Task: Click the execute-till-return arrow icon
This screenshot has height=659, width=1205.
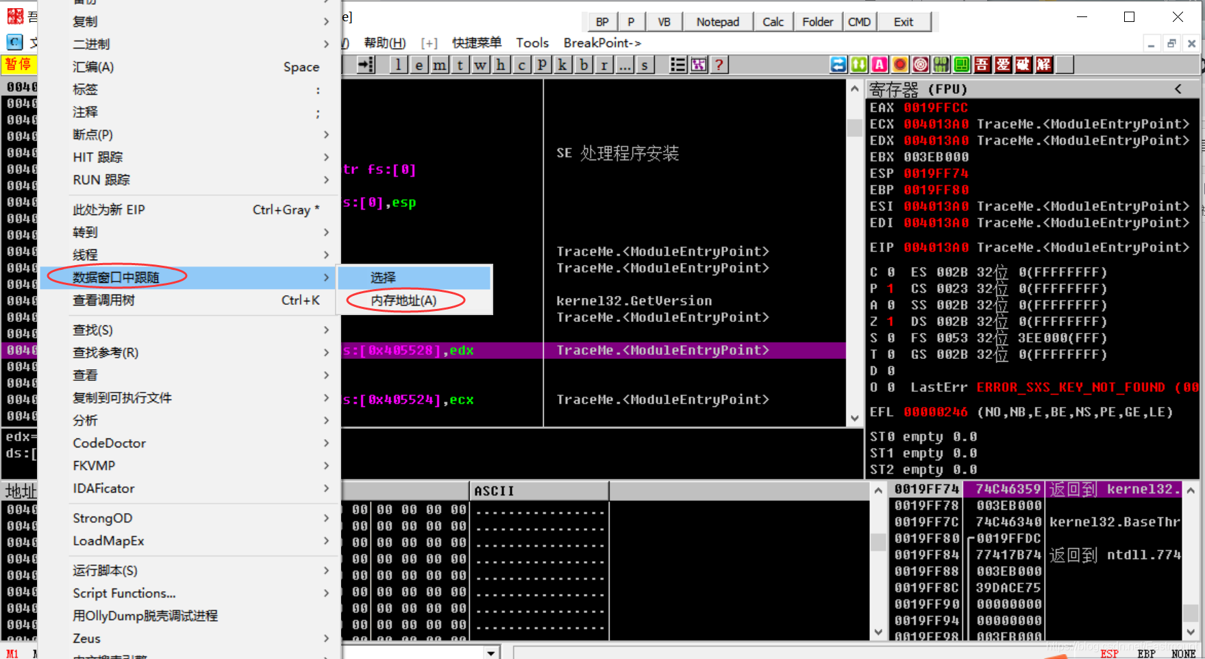Action: pyautogui.click(x=367, y=65)
